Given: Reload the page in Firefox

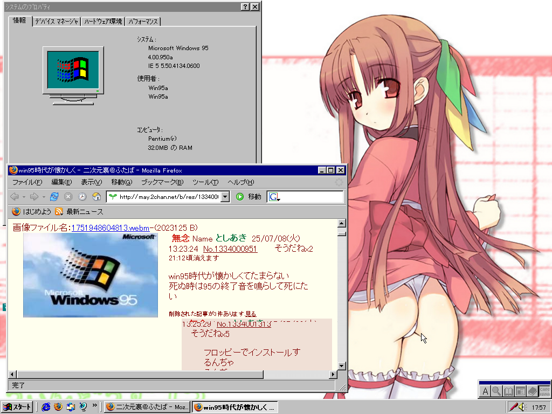Looking at the screenshot, I should point(54,196).
